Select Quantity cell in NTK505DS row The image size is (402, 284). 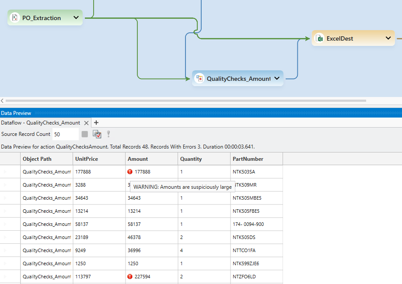point(204,237)
